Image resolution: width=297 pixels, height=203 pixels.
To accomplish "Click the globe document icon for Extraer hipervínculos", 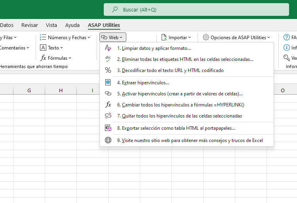I will [108, 82].
